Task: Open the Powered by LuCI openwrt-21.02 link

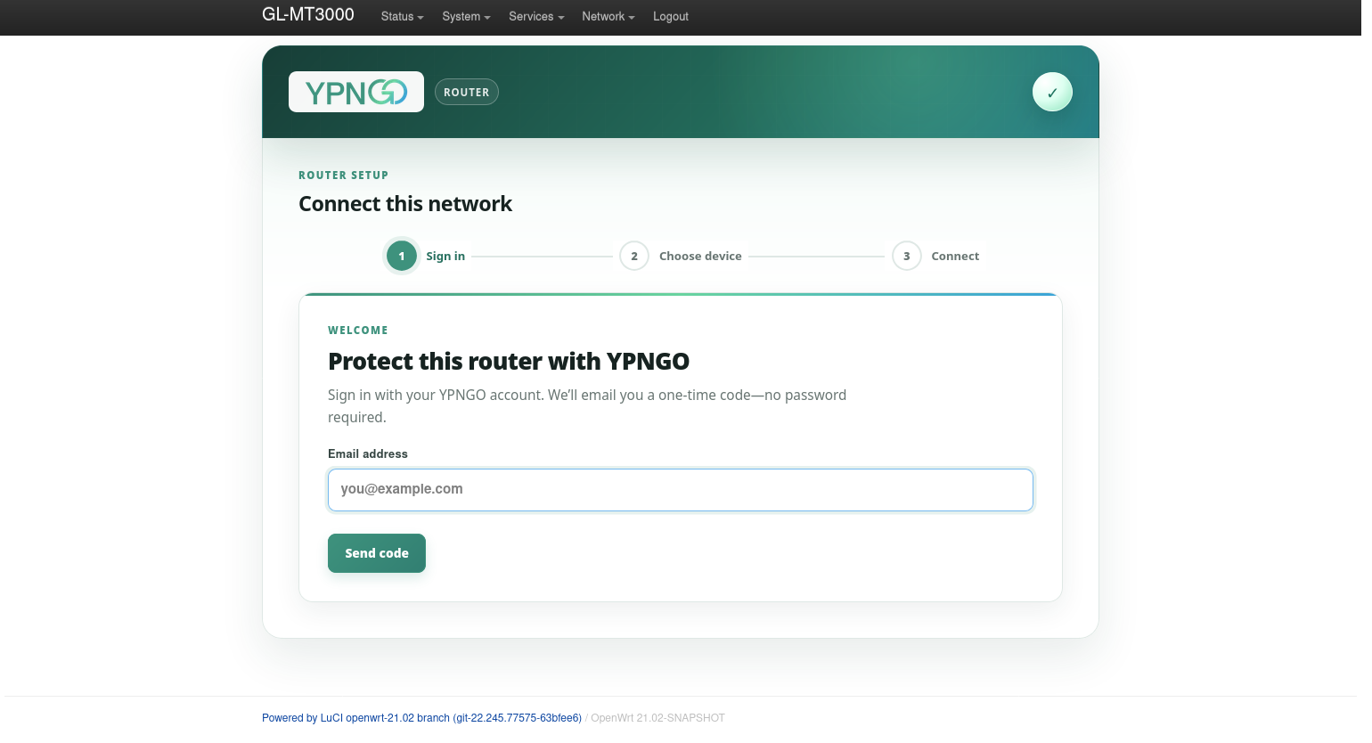Action: click(x=421, y=718)
